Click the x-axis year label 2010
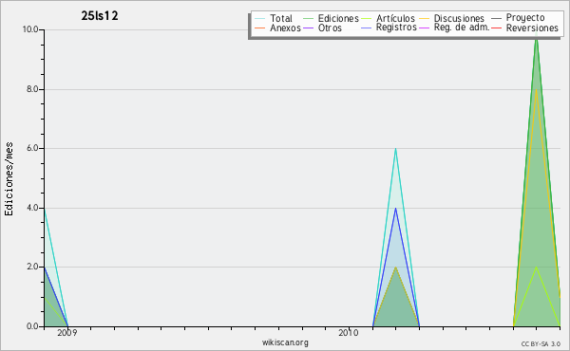This screenshot has height=351, width=570. coord(349,333)
